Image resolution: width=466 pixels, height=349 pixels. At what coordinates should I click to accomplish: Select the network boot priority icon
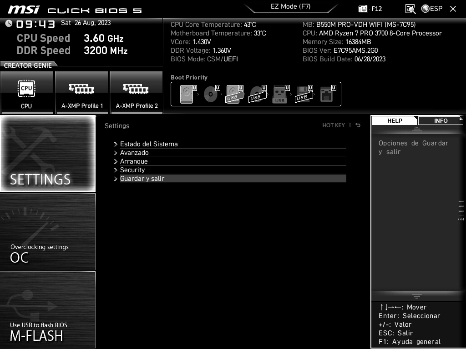328,94
